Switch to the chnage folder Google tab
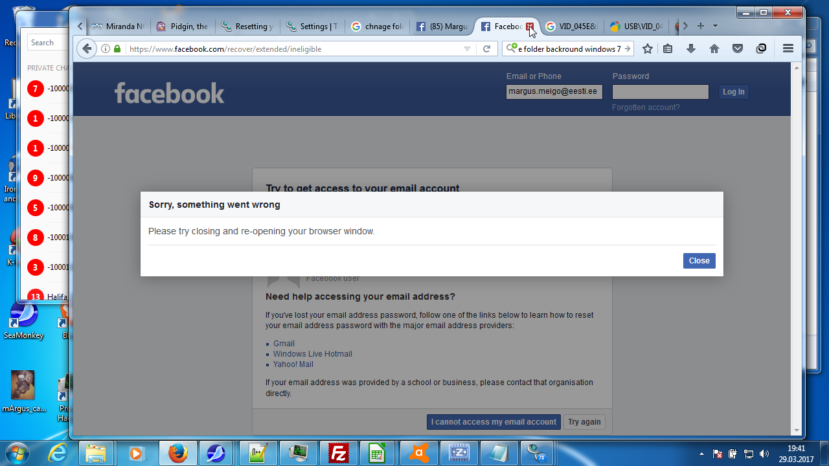Image resolution: width=829 pixels, height=466 pixels. point(378,27)
